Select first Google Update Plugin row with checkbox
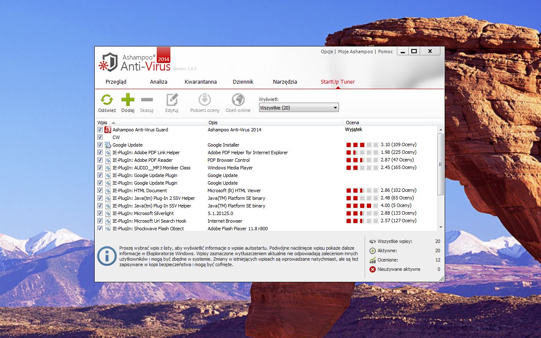The width and height of the screenshot is (541, 338). [x=266, y=175]
